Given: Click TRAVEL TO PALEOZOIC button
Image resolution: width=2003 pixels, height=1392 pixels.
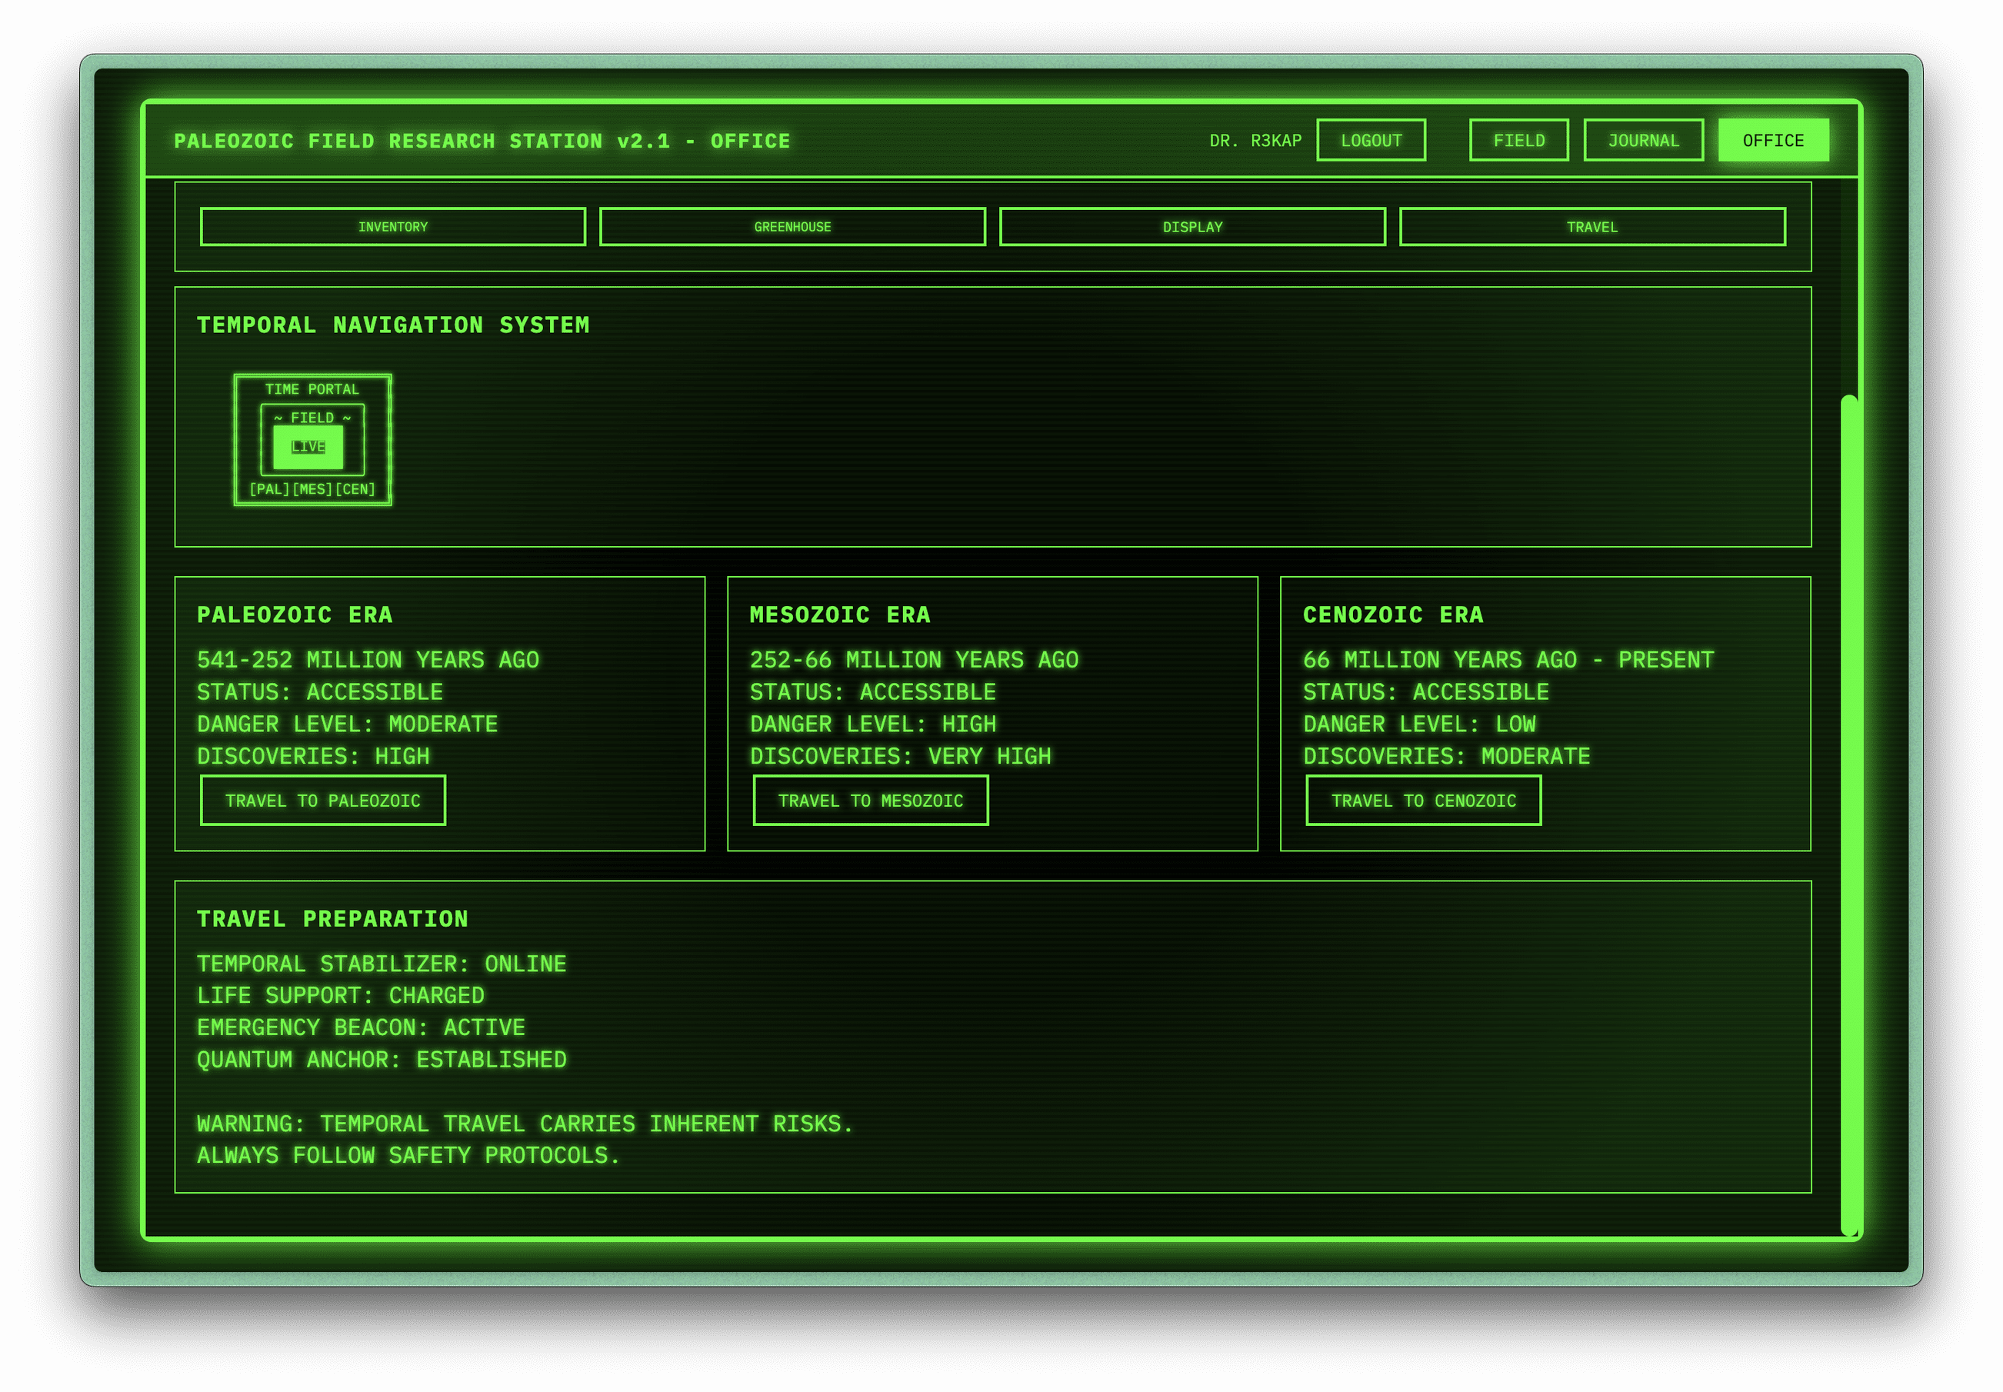Looking at the screenshot, I should pos(323,800).
